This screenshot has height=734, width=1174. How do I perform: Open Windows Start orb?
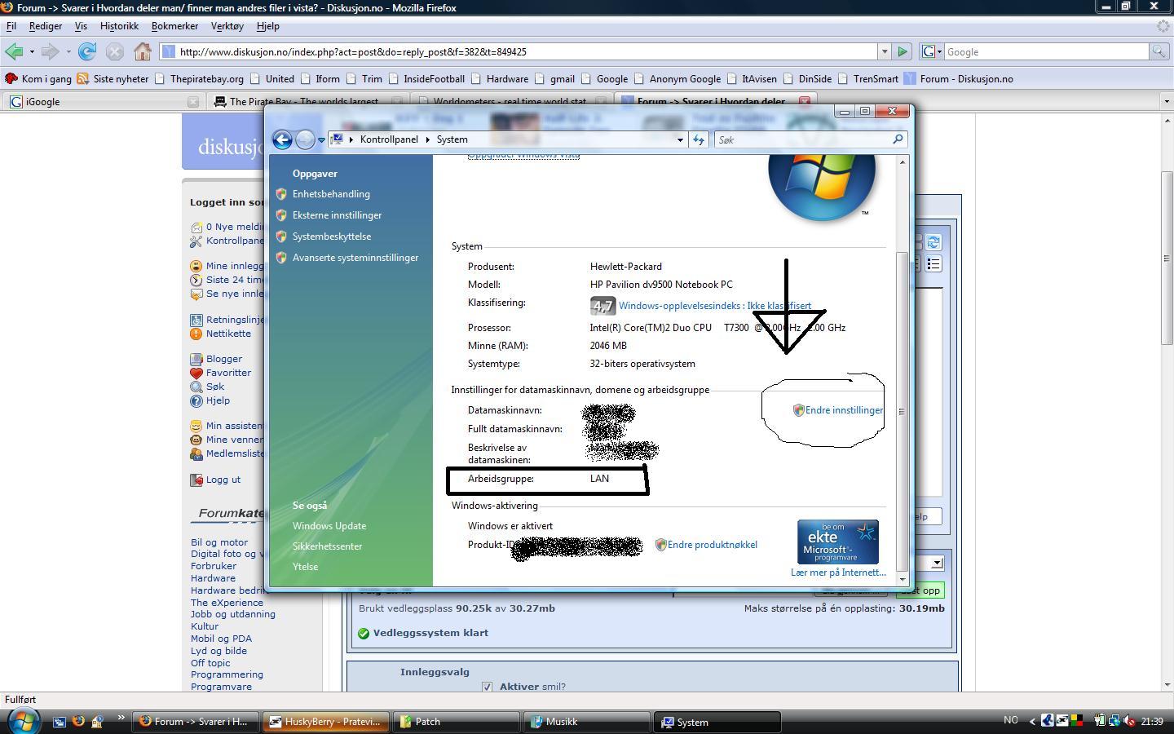(24, 721)
